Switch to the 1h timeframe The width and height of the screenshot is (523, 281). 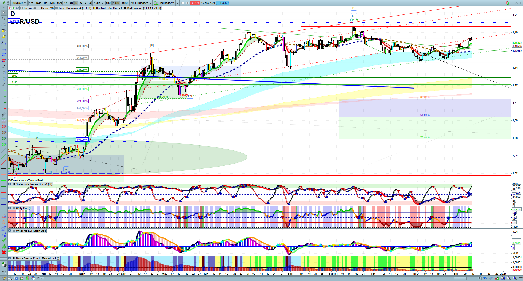(66, 3)
